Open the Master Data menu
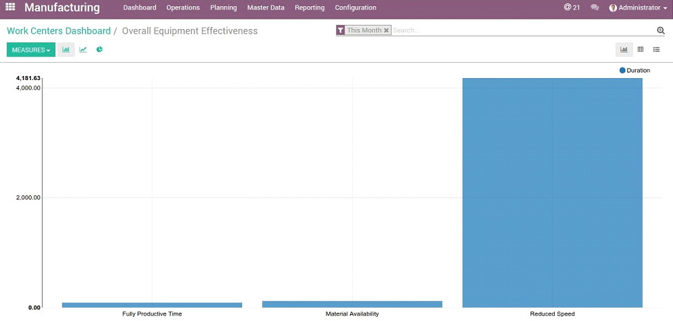The width and height of the screenshot is (673, 321). (266, 8)
